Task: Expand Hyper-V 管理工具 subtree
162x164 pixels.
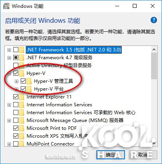Action: [16, 81]
